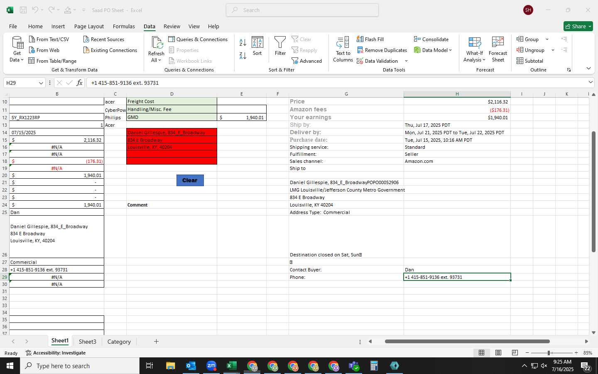Expand the Name Box dropdown
This screenshot has width=598, height=374.
(x=41, y=83)
